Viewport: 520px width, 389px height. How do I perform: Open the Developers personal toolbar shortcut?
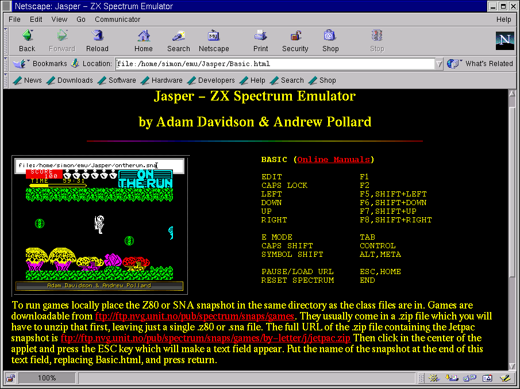(x=211, y=80)
